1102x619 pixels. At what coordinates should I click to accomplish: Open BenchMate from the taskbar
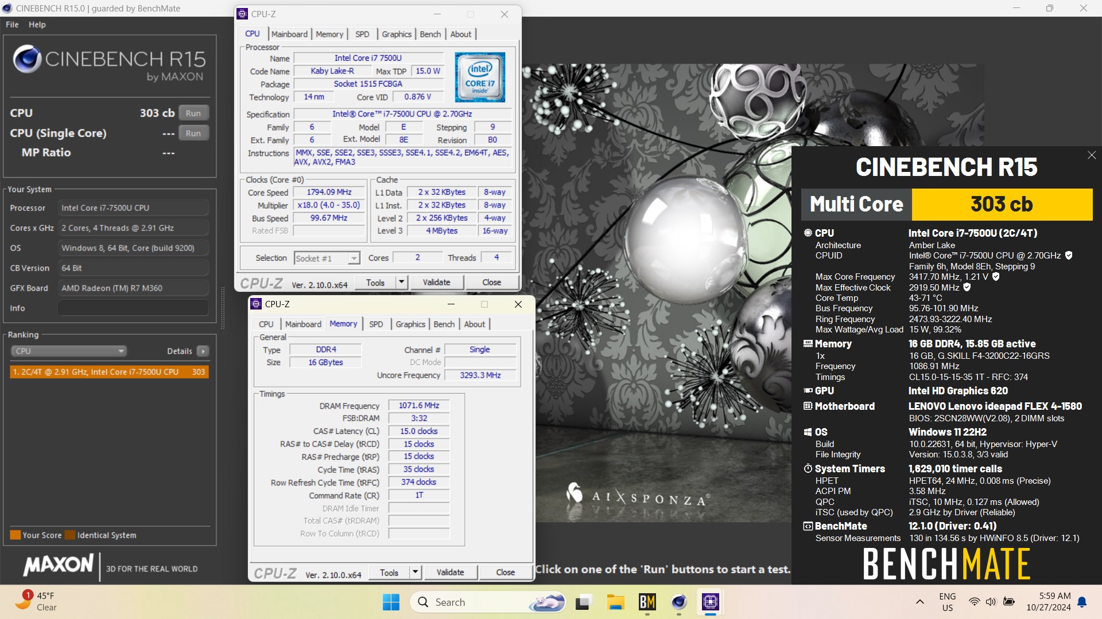tap(647, 602)
